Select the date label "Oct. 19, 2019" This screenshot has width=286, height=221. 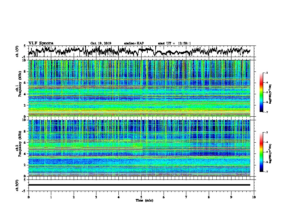coord(101,43)
